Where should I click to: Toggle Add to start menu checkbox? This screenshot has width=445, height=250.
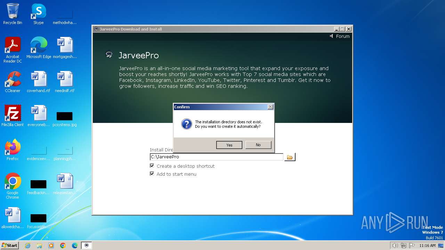[x=152, y=174]
